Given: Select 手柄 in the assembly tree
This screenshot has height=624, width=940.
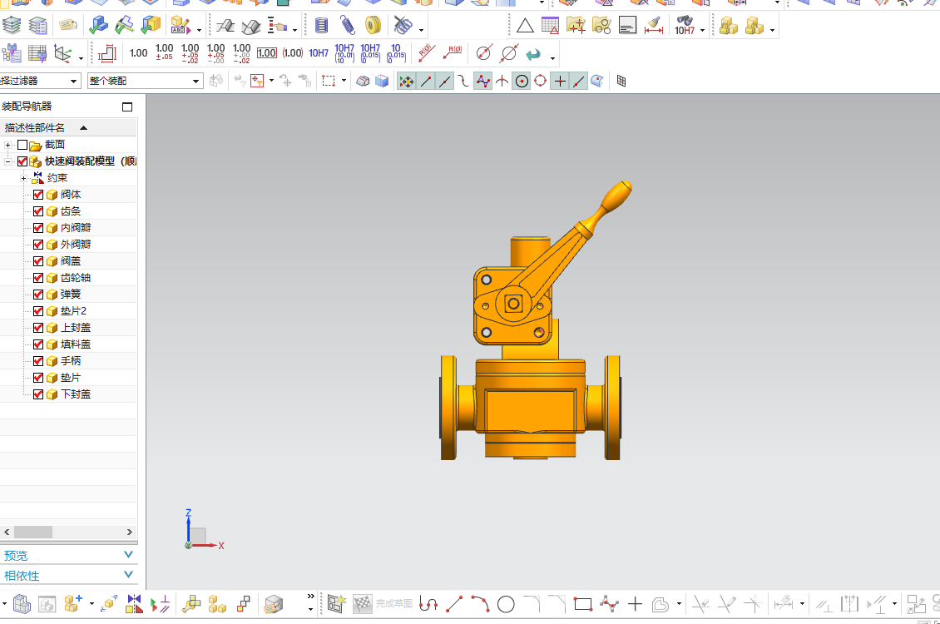Looking at the screenshot, I should (71, 361).
